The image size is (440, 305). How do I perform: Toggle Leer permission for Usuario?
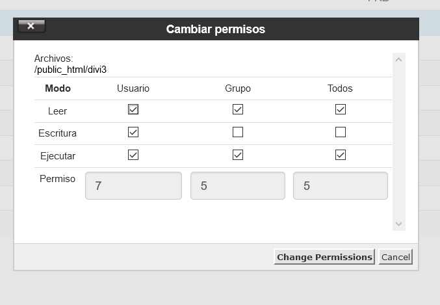133,109
